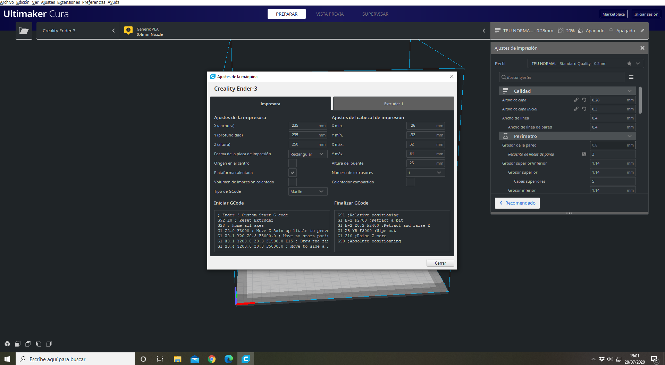Image resolution: width=665 pixels, height=365 pixels.
Task: Collapse the Generic PLA material selector
Action: click(305, 31)
